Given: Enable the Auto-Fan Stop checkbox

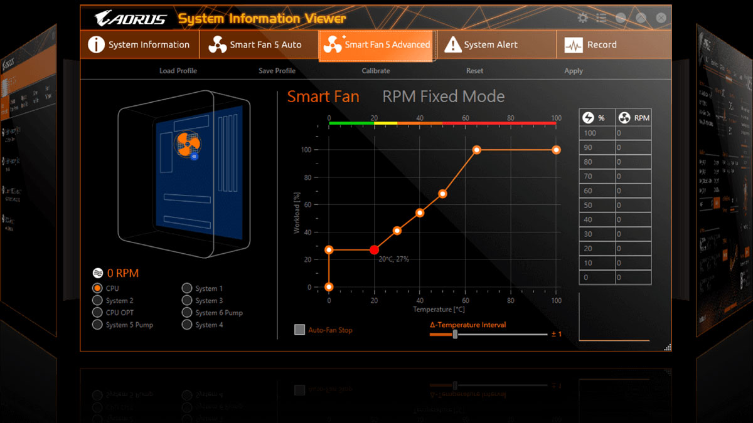Looking at the screenshot, I should pos(300,330).
